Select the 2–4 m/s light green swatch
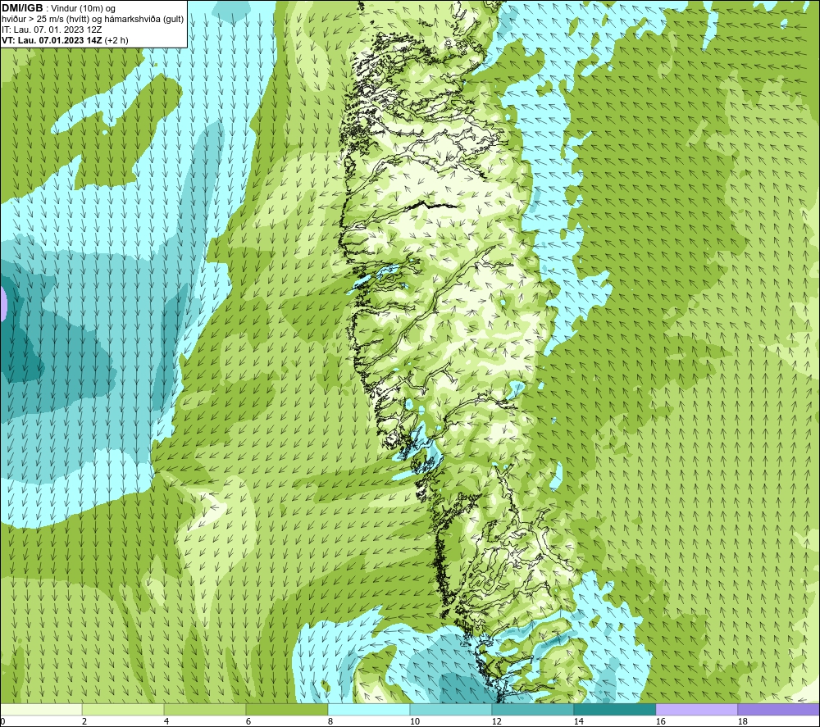The image size is (820, 727). [x=123, y=709]
